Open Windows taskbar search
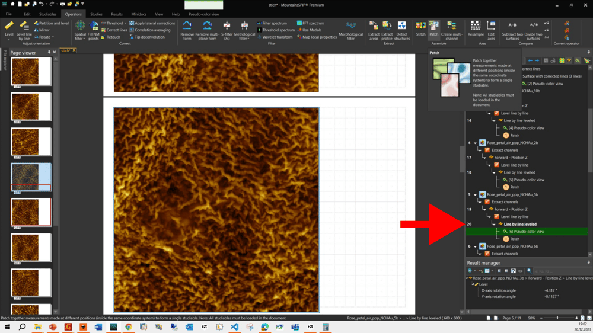The image size is (593, 333). click(23, 327)
